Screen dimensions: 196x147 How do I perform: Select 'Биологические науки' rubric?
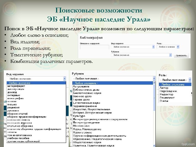tap(113, 93)
